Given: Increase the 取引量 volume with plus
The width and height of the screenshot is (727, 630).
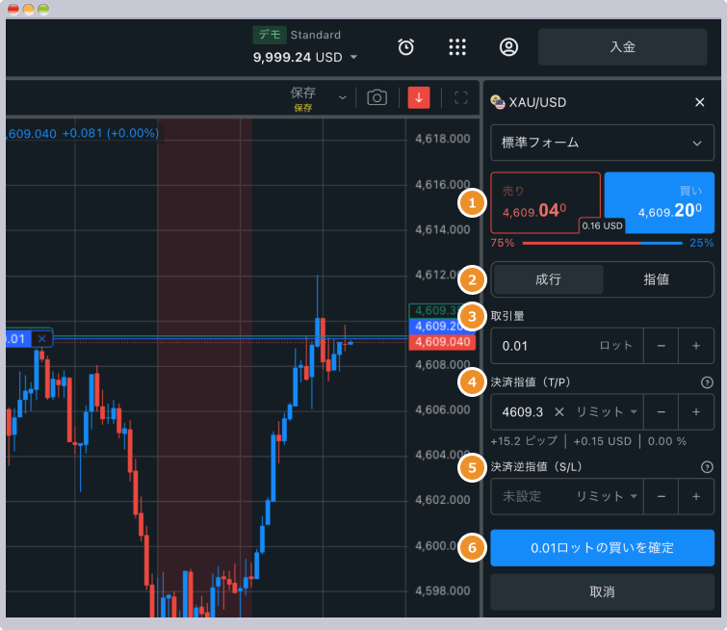Looking at the screenshot, I should point(695,345).
